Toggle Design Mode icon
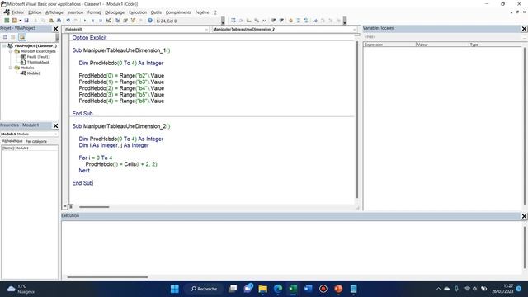Screen dimensions: 528x297 point(108,21)
